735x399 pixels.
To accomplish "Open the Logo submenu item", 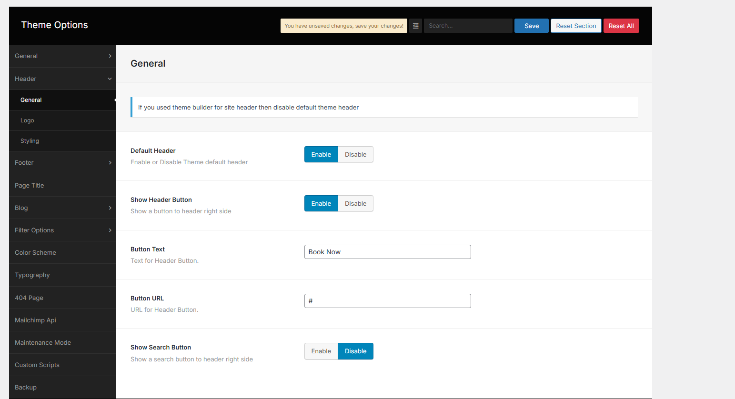I will click(x=27, y=120).
